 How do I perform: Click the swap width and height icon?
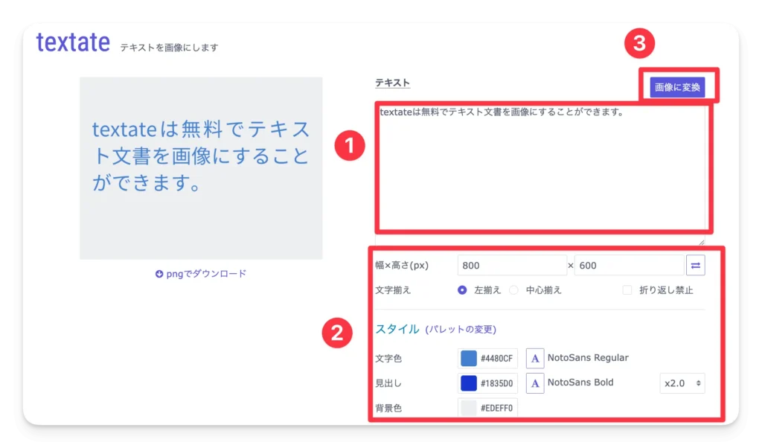tap(696, 264)
